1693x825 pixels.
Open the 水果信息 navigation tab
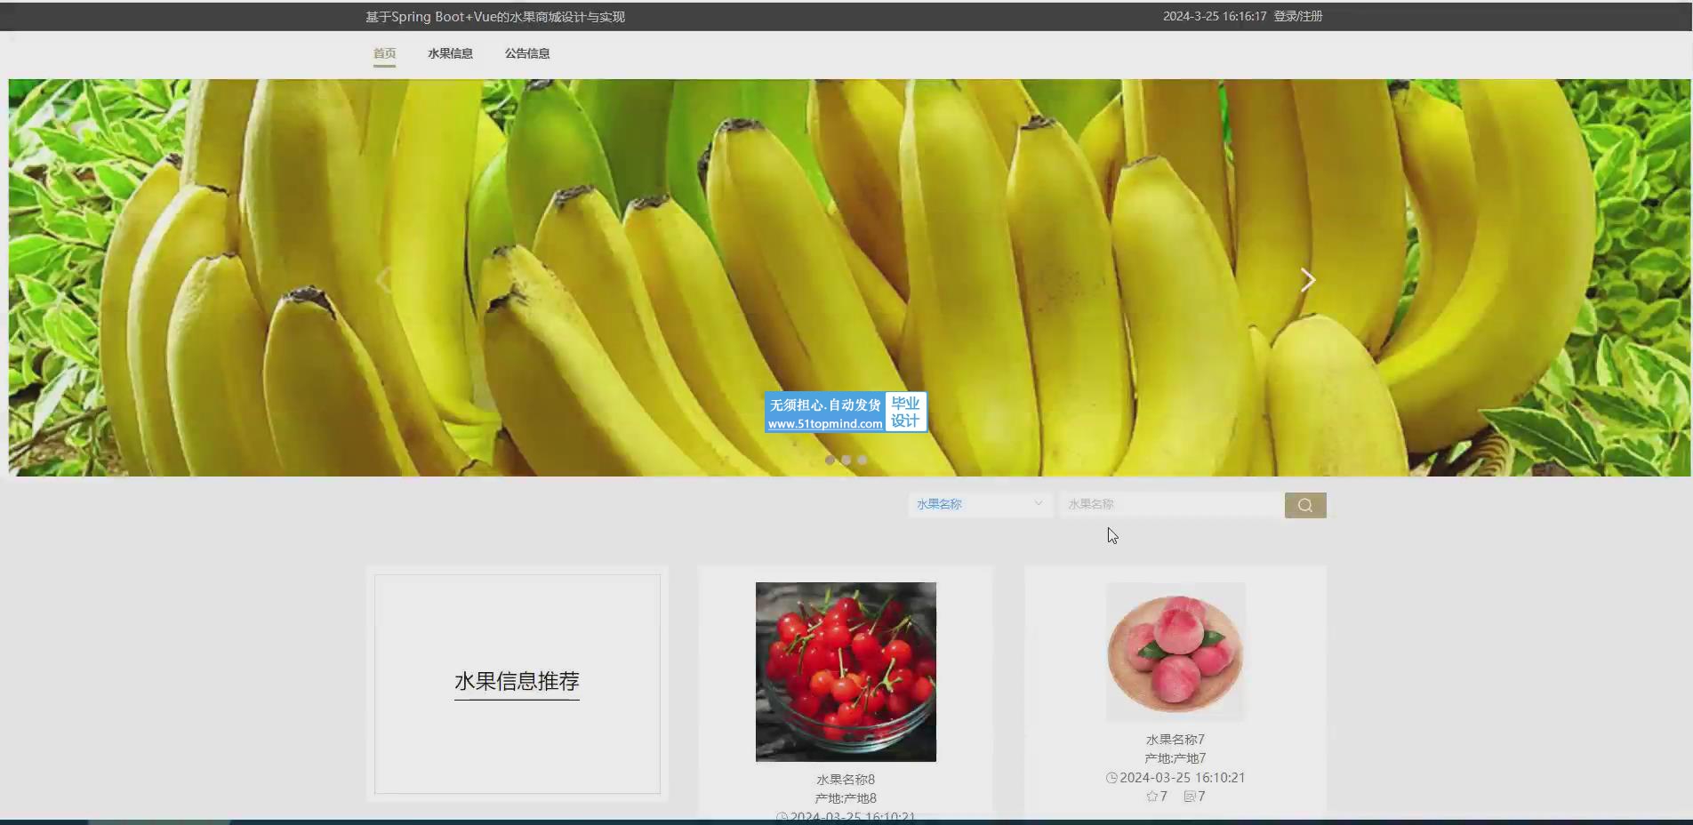click(x=450, y=53)
